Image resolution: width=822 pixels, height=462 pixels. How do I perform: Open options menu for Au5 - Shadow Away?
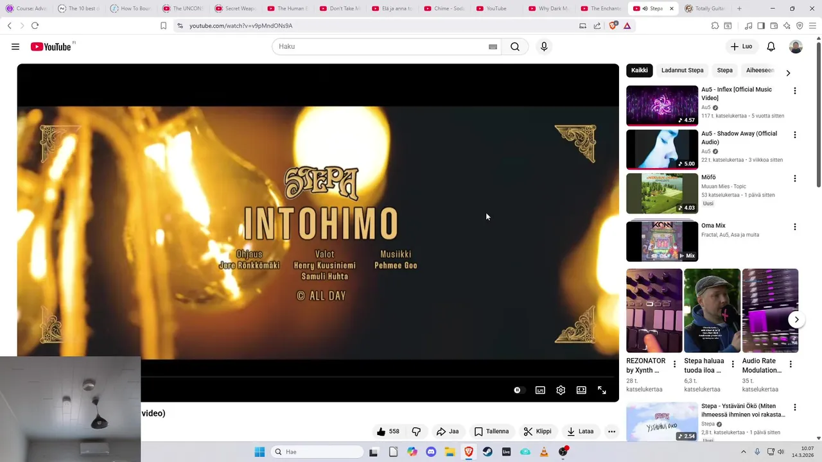tap(795, 135)
